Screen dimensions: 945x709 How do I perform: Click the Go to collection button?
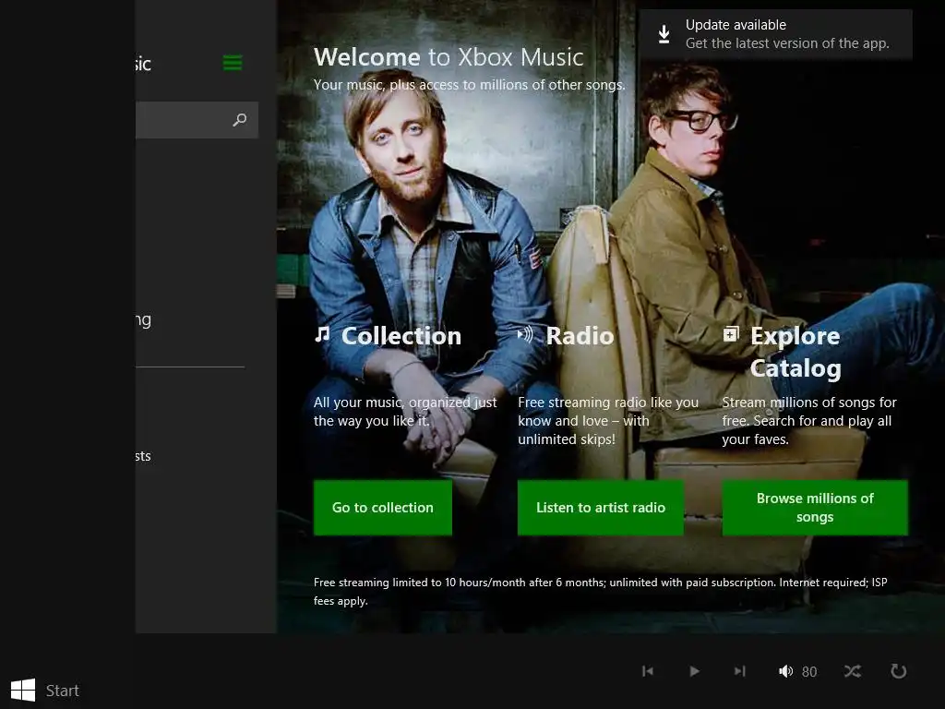(x=383, y=508)
